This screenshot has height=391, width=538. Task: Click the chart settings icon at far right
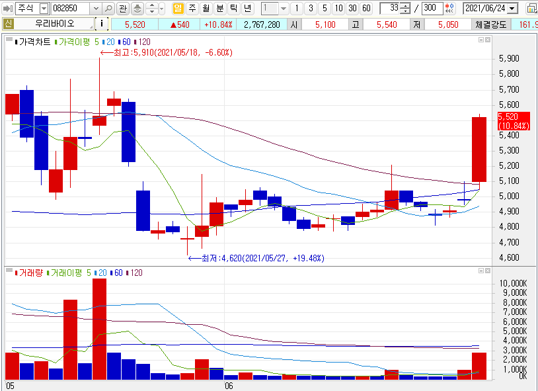[532, 8]
